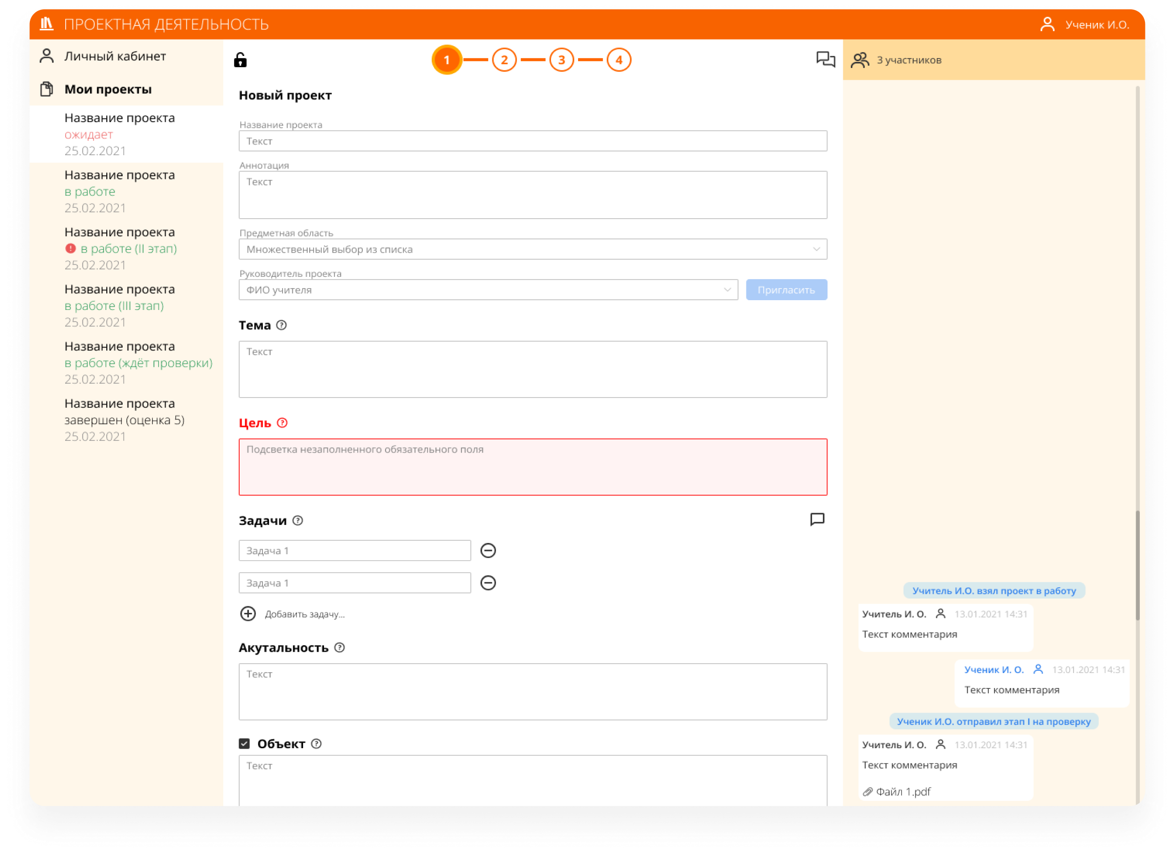Screen dimensions: 1172x853
Task: Click into the Цель text field
Action: pos(532,467)
